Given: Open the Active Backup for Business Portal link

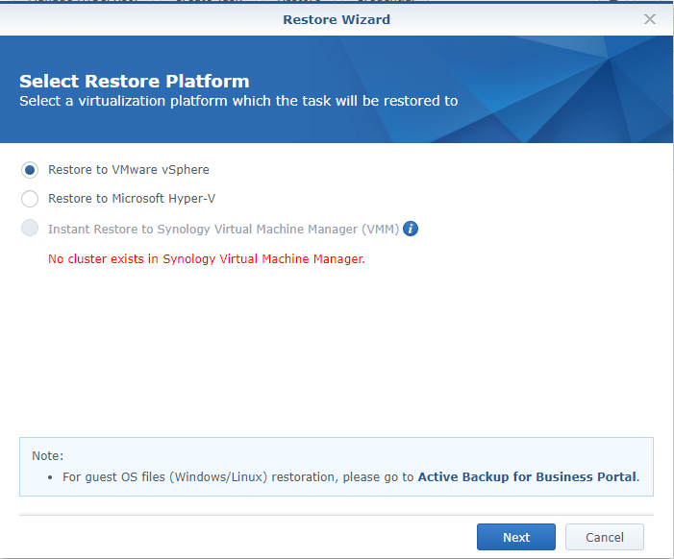Looking at the screenshot, I should 527,476.
